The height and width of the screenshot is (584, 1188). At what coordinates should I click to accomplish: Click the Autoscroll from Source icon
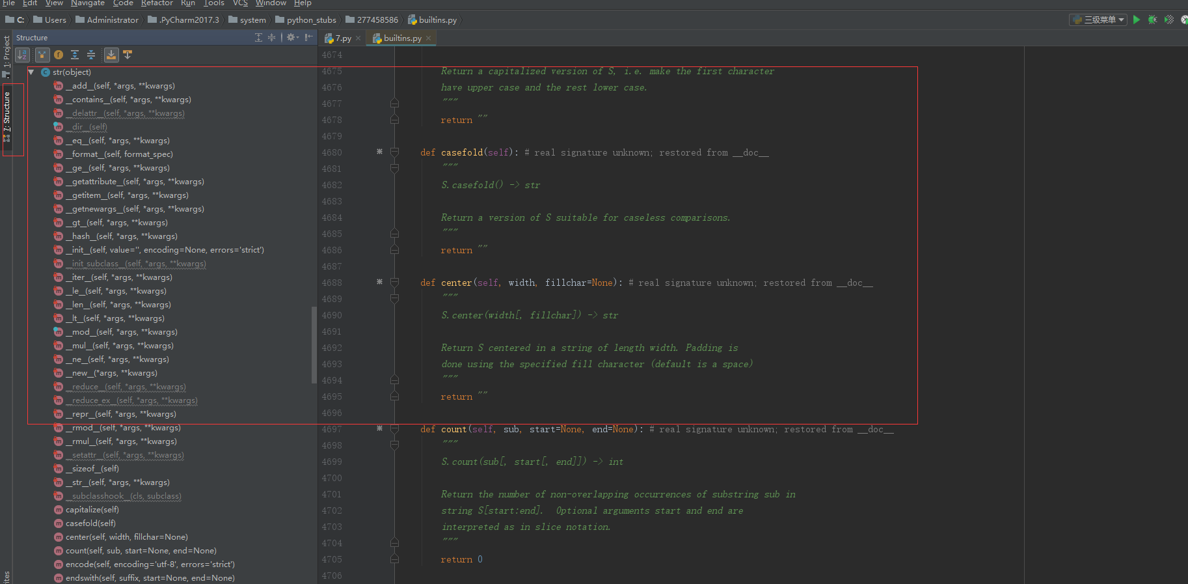click(x=128, y=55)
